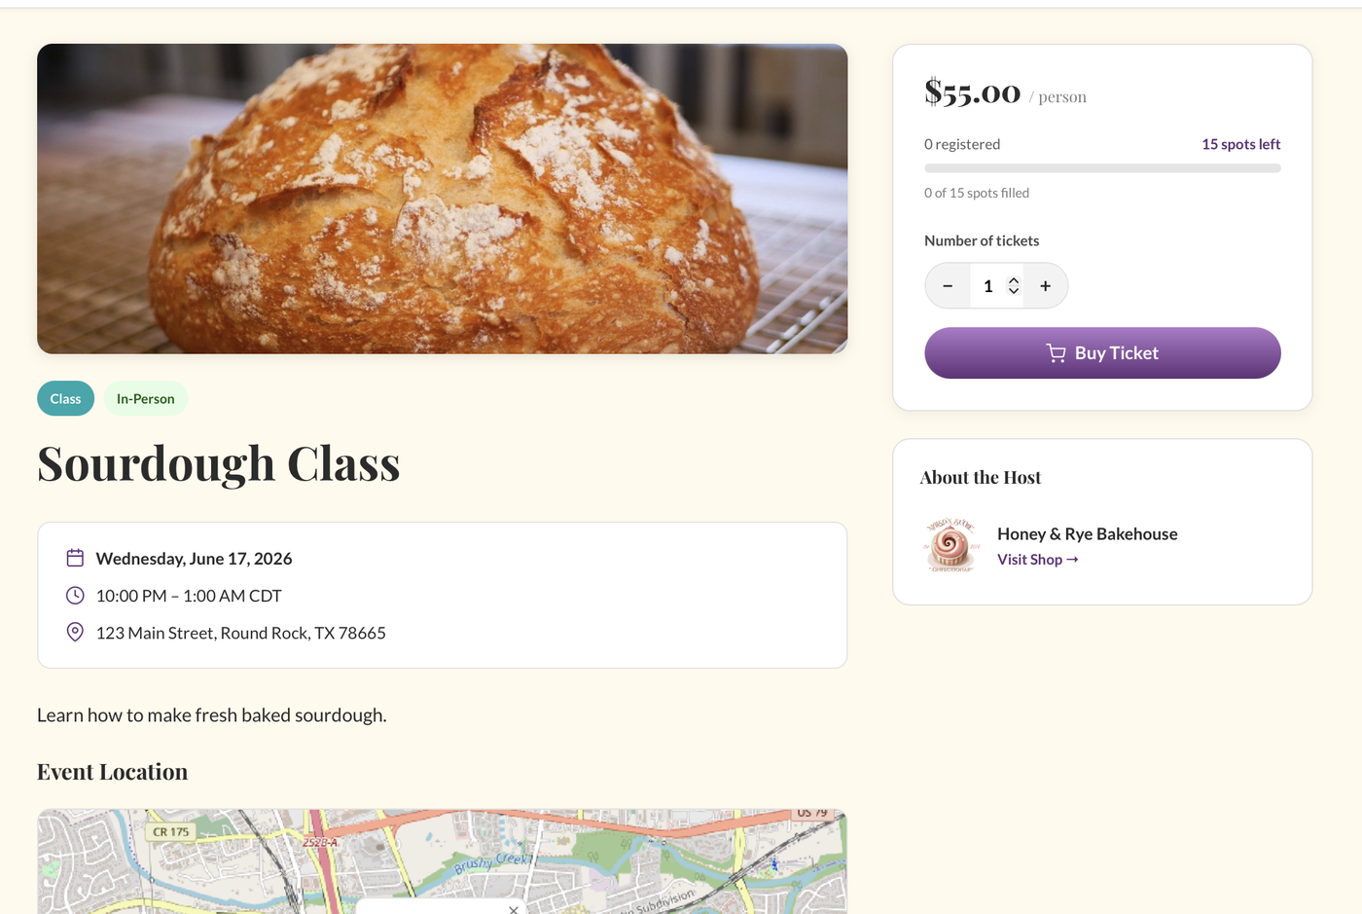This screenshot has height=914, width=1362.
Task: Click the clock icon next to the event time
Action: [x=75, y=595]
